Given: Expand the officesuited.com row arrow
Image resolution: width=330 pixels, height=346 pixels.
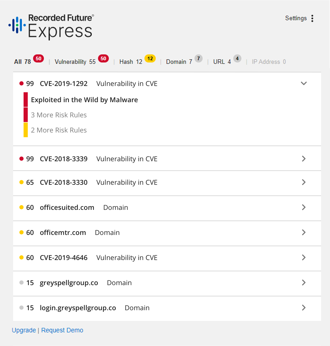Looking at the screenshot, I should coord(304,207).
